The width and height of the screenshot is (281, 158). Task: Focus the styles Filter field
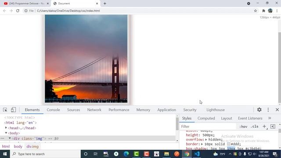tap(208, 126)
